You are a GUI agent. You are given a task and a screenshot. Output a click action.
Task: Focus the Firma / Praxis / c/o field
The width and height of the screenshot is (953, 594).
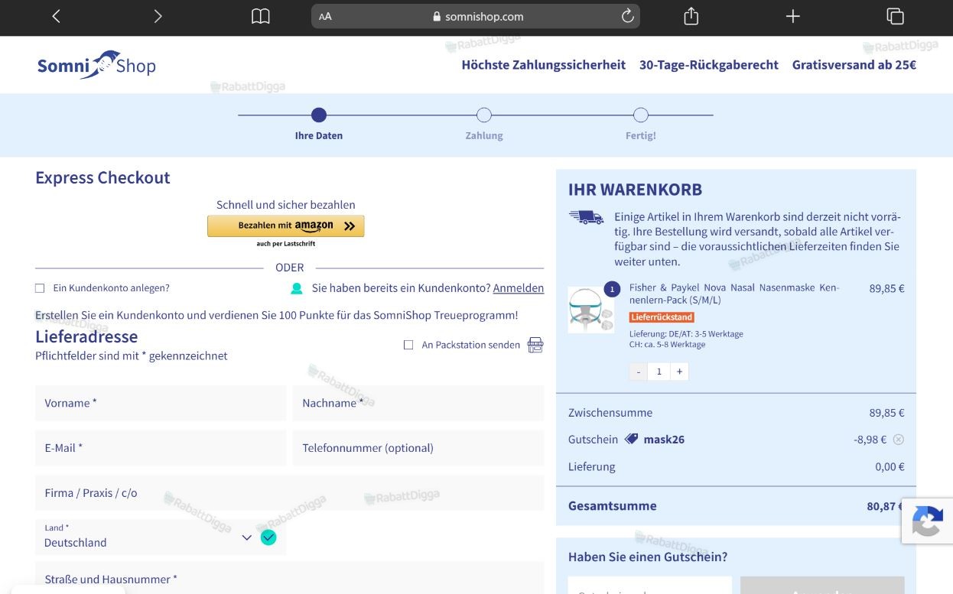[289, 493]
